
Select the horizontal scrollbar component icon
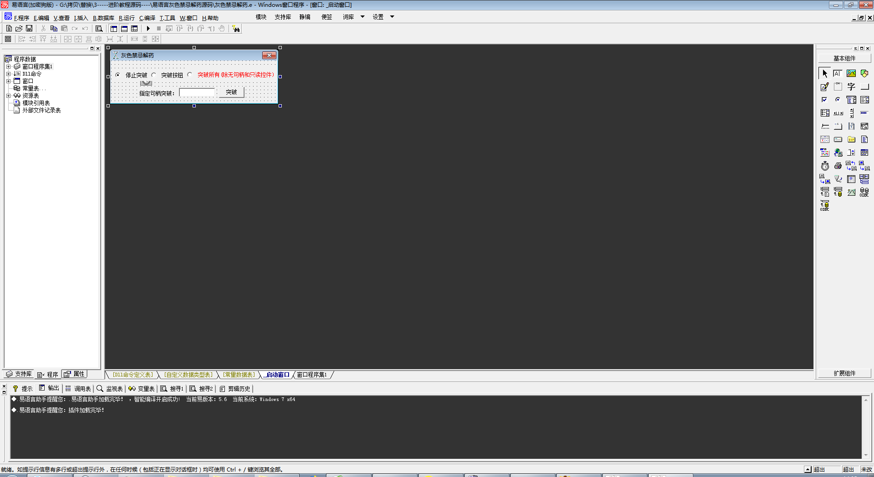tap(838, 113)
